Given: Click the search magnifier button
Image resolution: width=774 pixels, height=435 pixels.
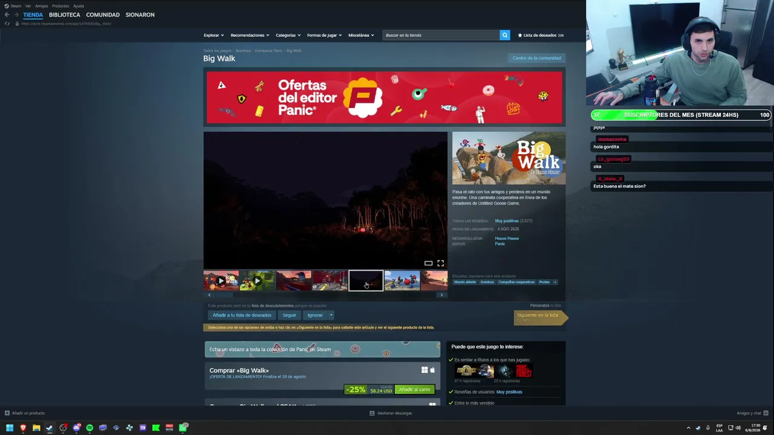Looking at the screenshot, I should pos(505,35).
